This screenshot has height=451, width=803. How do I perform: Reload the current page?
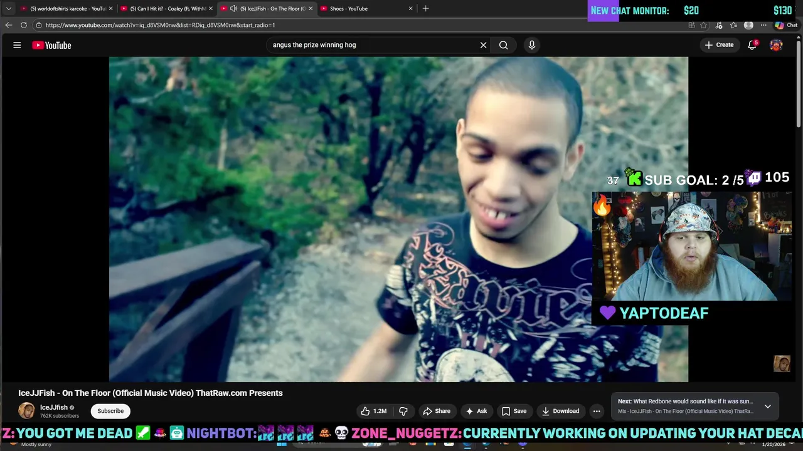(x=23, y=25)
